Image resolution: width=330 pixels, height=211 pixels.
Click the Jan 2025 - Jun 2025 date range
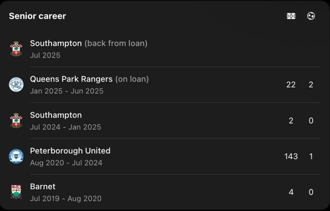[x=67, y=91]
